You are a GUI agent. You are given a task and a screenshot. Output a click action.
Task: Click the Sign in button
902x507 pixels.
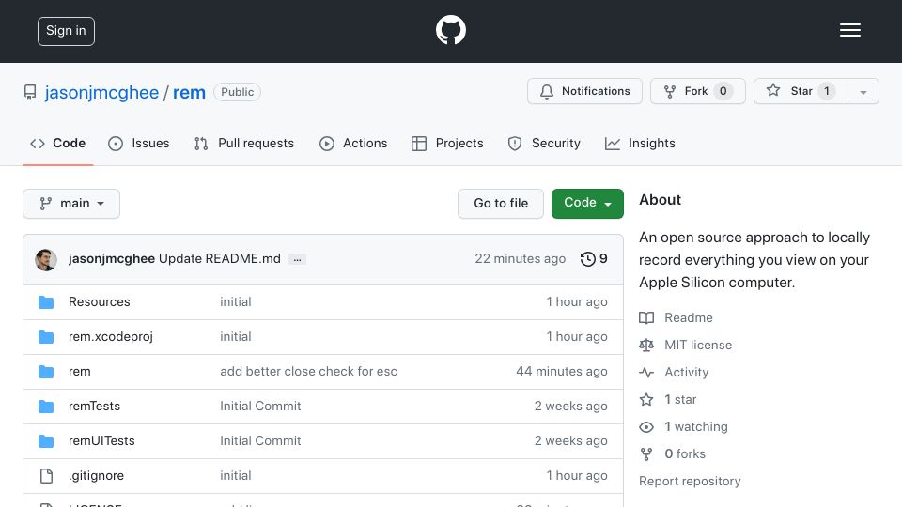point(66,31)
